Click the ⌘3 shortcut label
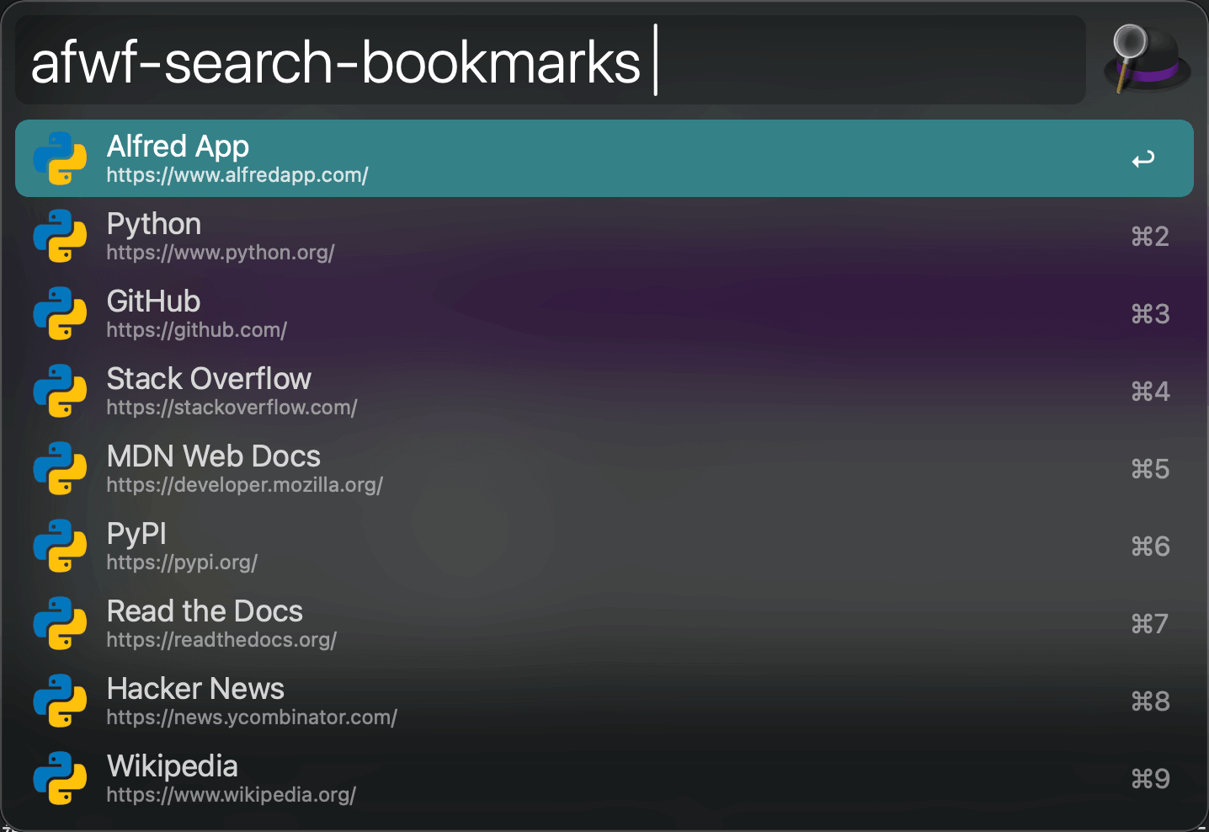 [1150, 314]
